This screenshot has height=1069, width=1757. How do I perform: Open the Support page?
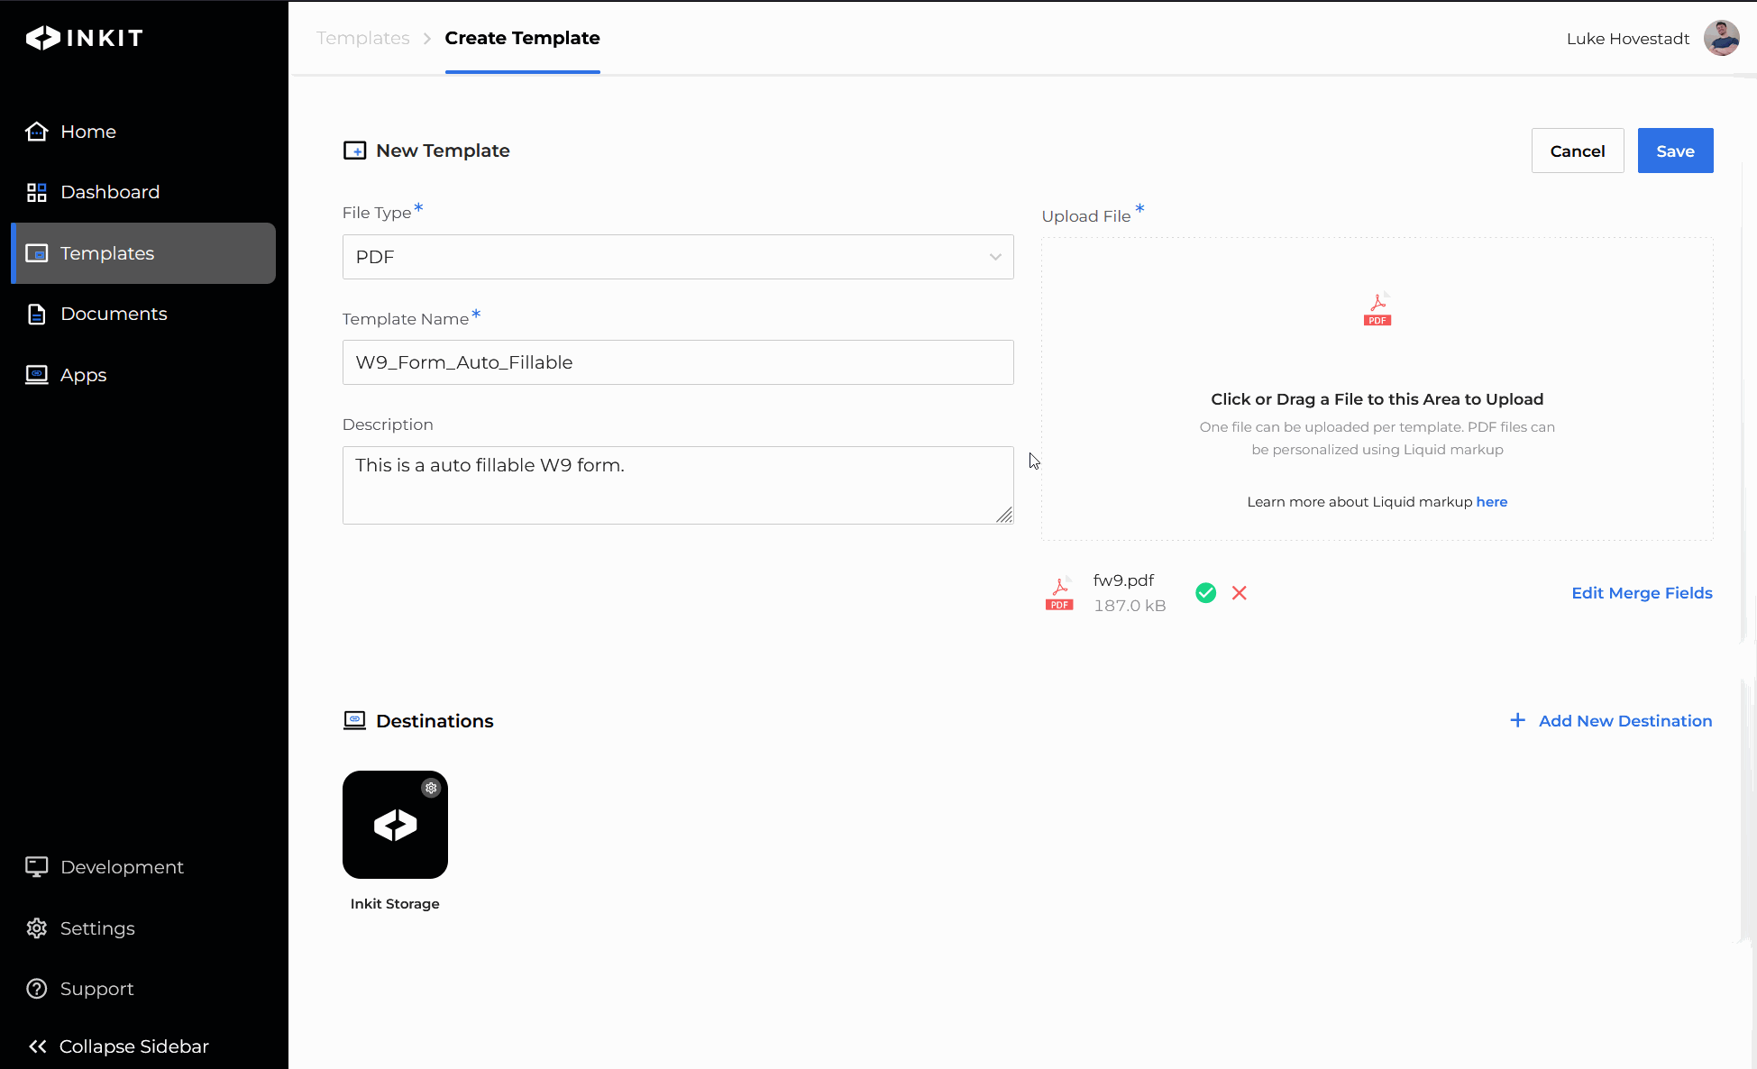point(96,989)
